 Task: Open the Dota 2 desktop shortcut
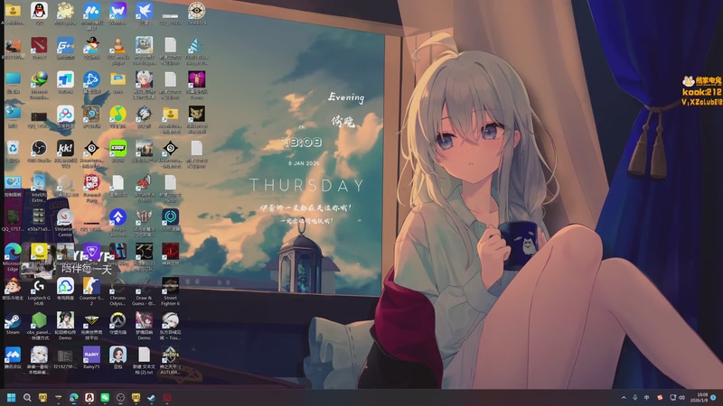[x=39, y=45]
